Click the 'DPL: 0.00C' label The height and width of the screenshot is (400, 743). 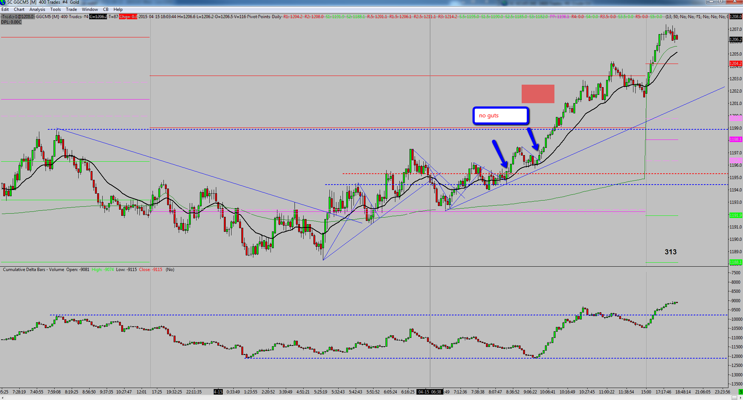[11, 22]
